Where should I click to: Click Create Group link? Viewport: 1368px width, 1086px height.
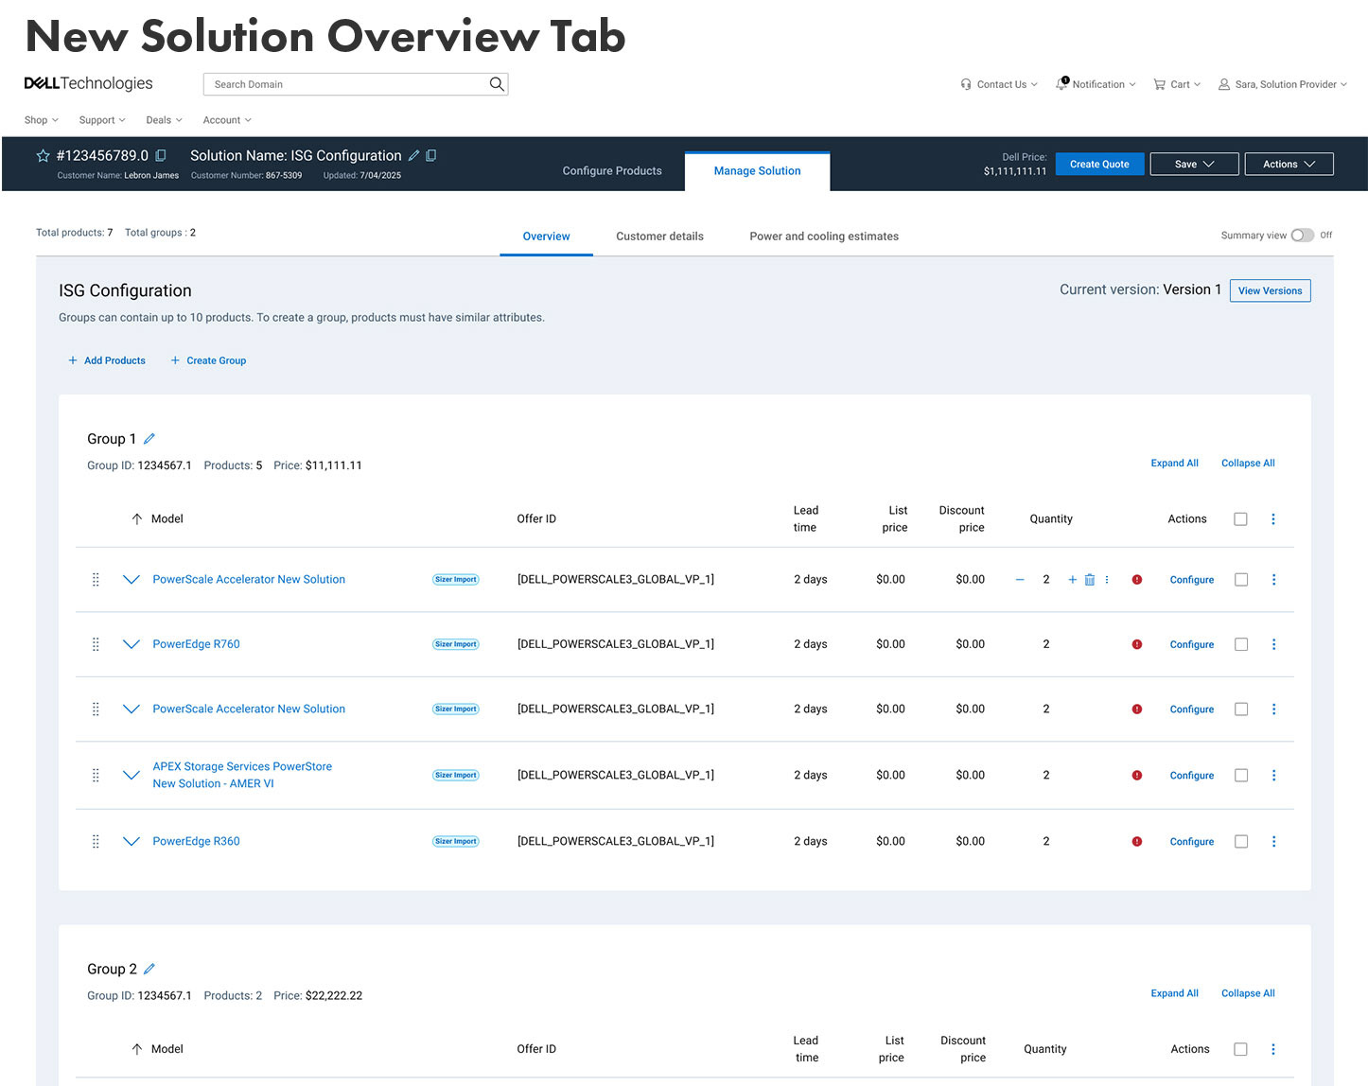pos(208,360)
